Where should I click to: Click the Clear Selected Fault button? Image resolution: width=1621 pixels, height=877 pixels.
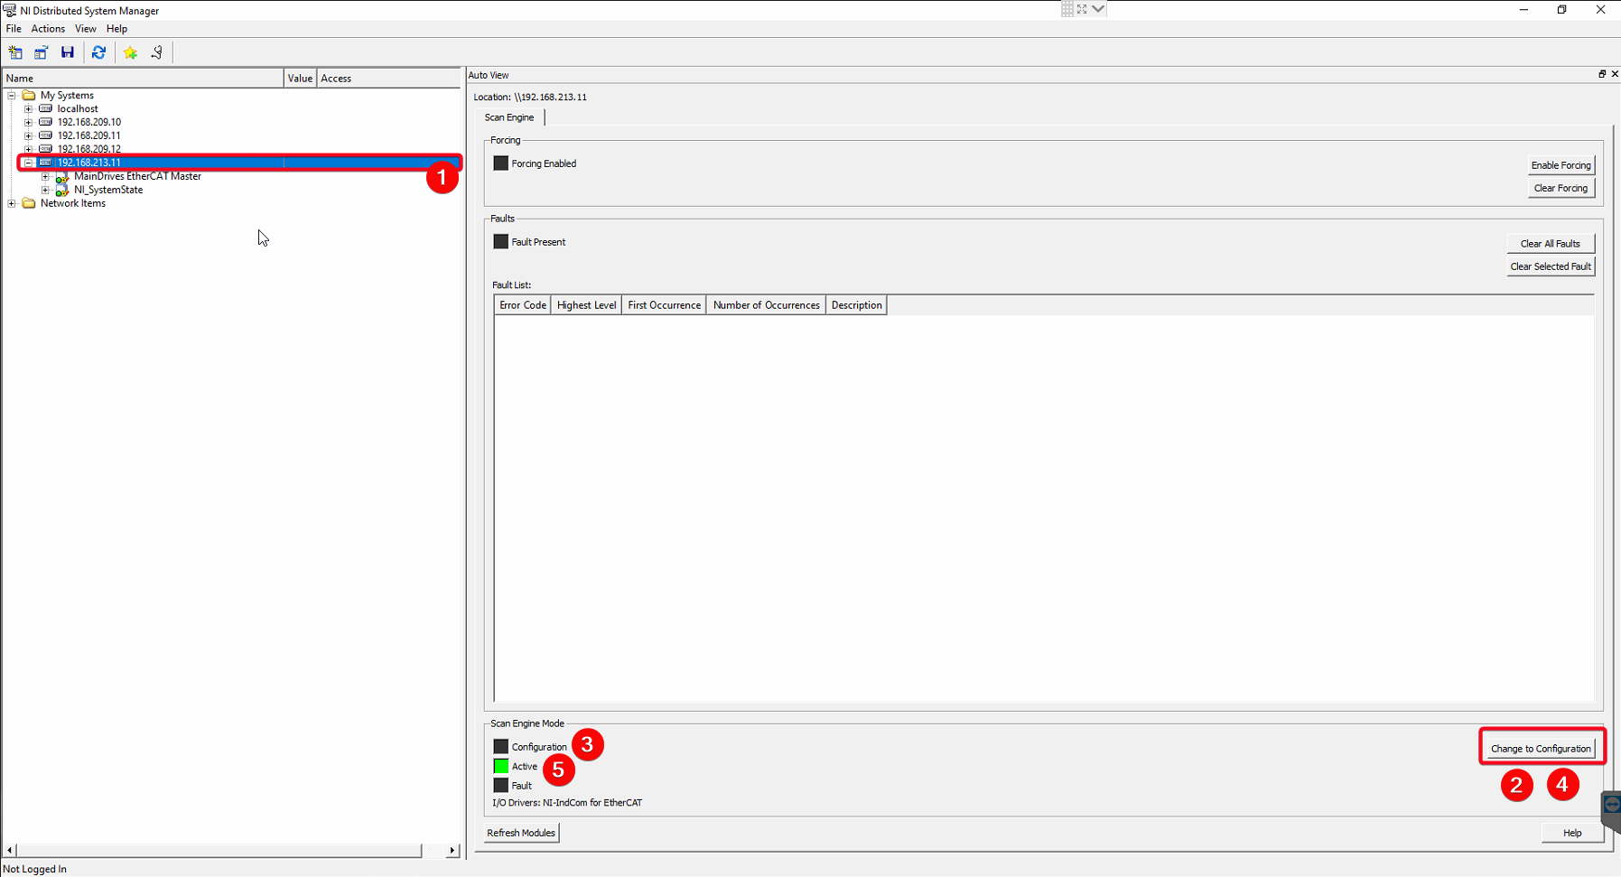[1550, 266]
